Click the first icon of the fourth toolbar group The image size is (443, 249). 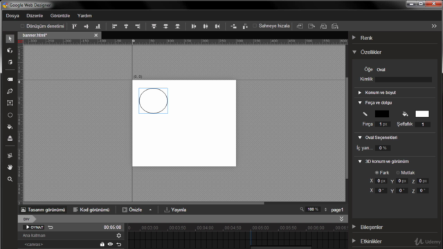pos(194,26)
